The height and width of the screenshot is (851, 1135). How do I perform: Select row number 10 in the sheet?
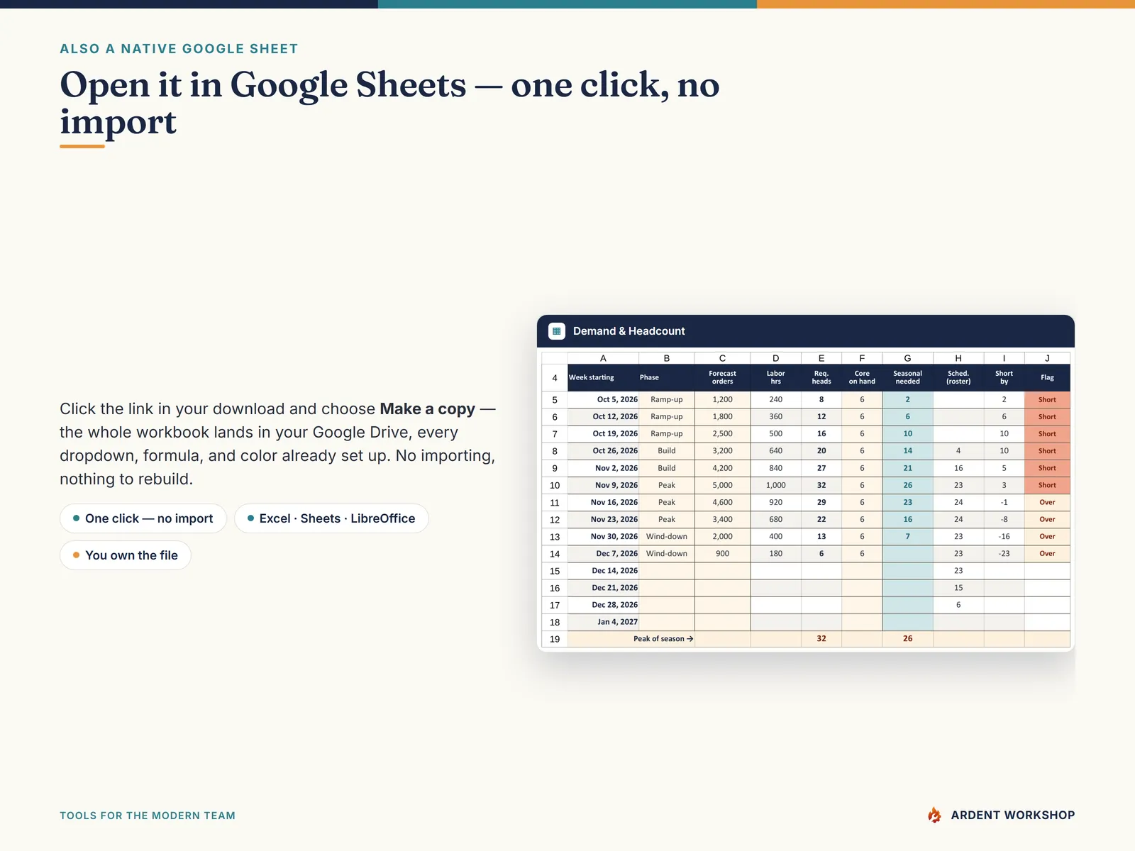[555, 485]
